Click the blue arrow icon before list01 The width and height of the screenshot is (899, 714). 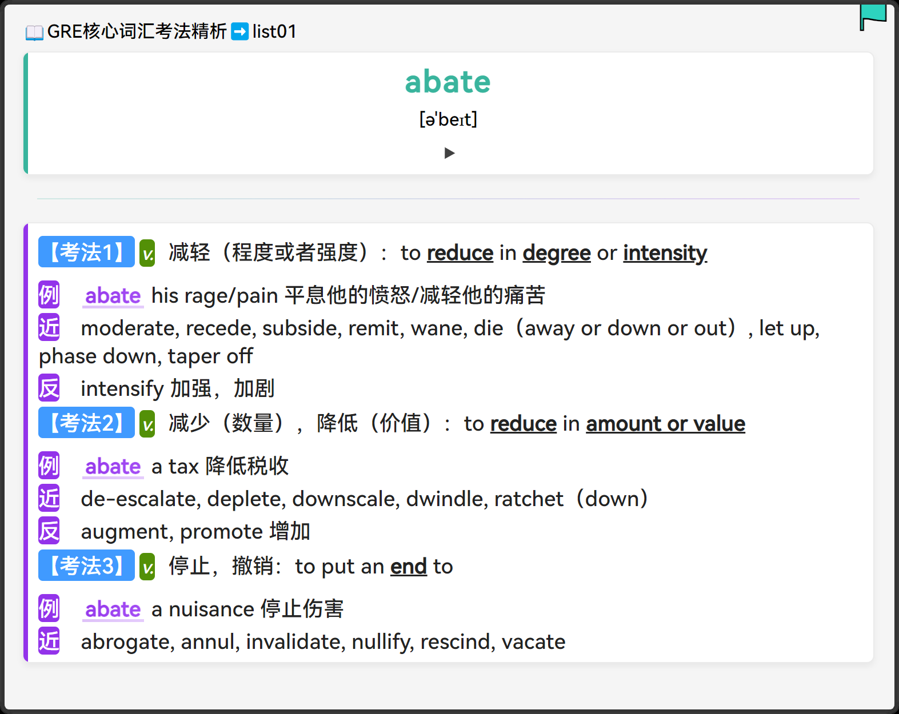[x=240, y=31]
